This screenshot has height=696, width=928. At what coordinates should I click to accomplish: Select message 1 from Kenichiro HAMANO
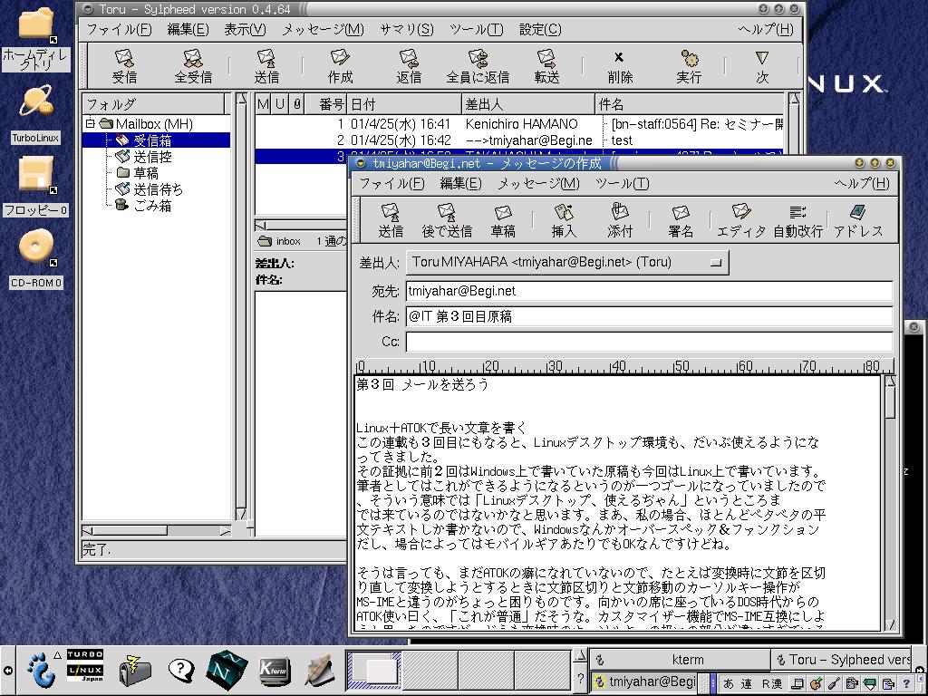[519, 123]
